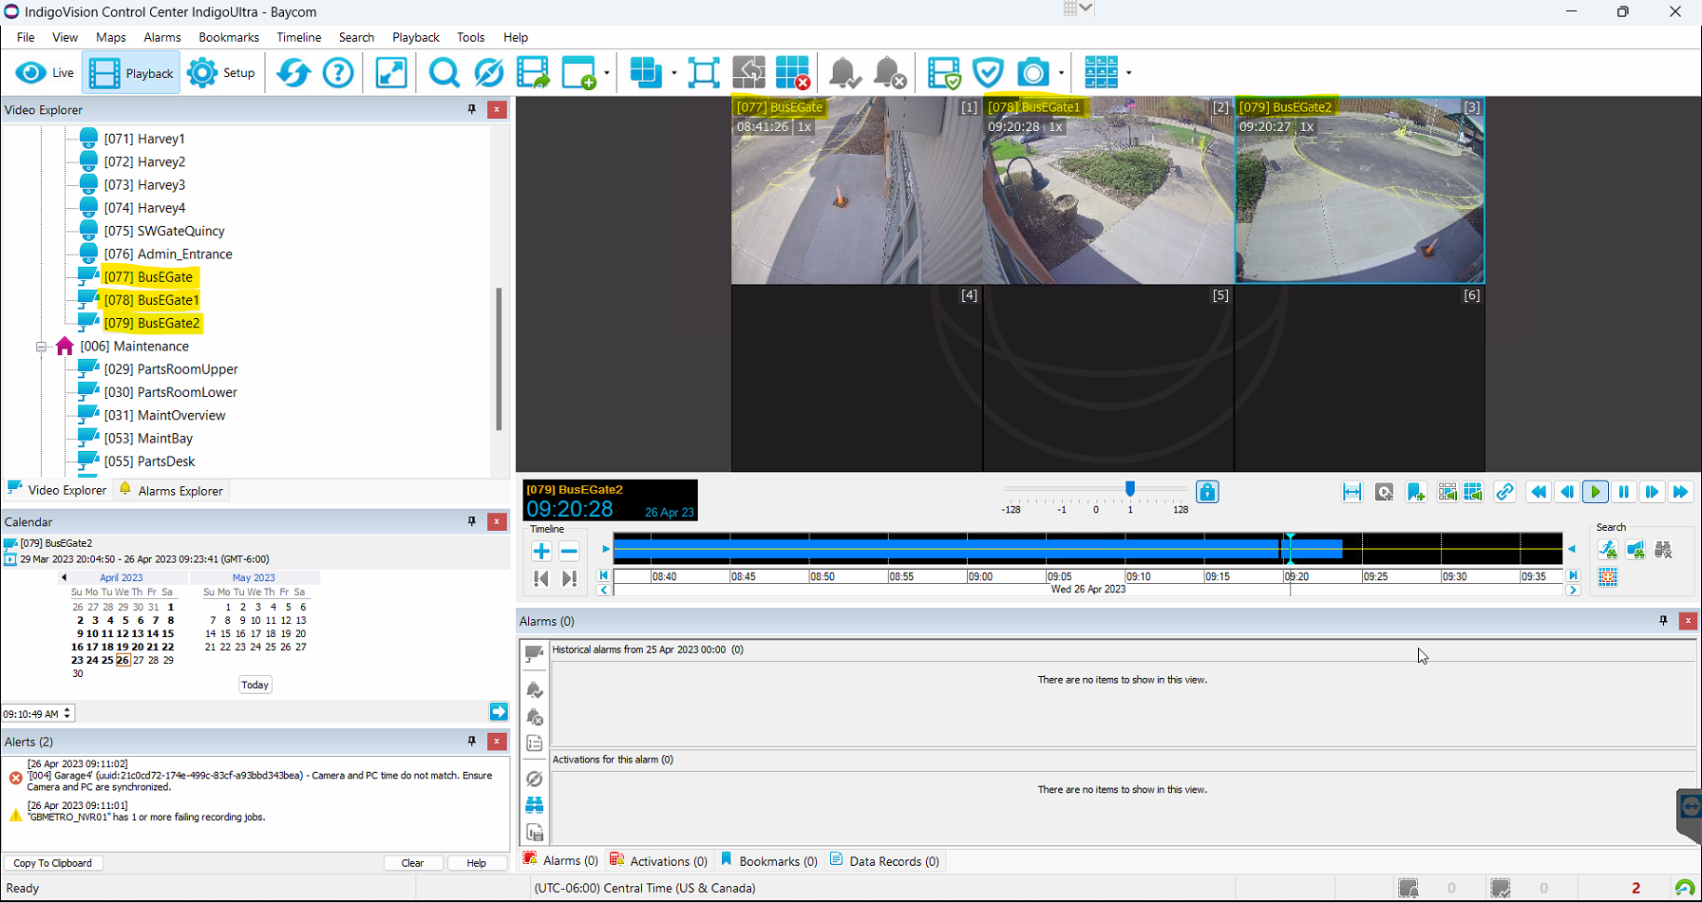Screen dimensions: 1702x903
Task: Click the magnifier search icon
Action: [444, 73]
